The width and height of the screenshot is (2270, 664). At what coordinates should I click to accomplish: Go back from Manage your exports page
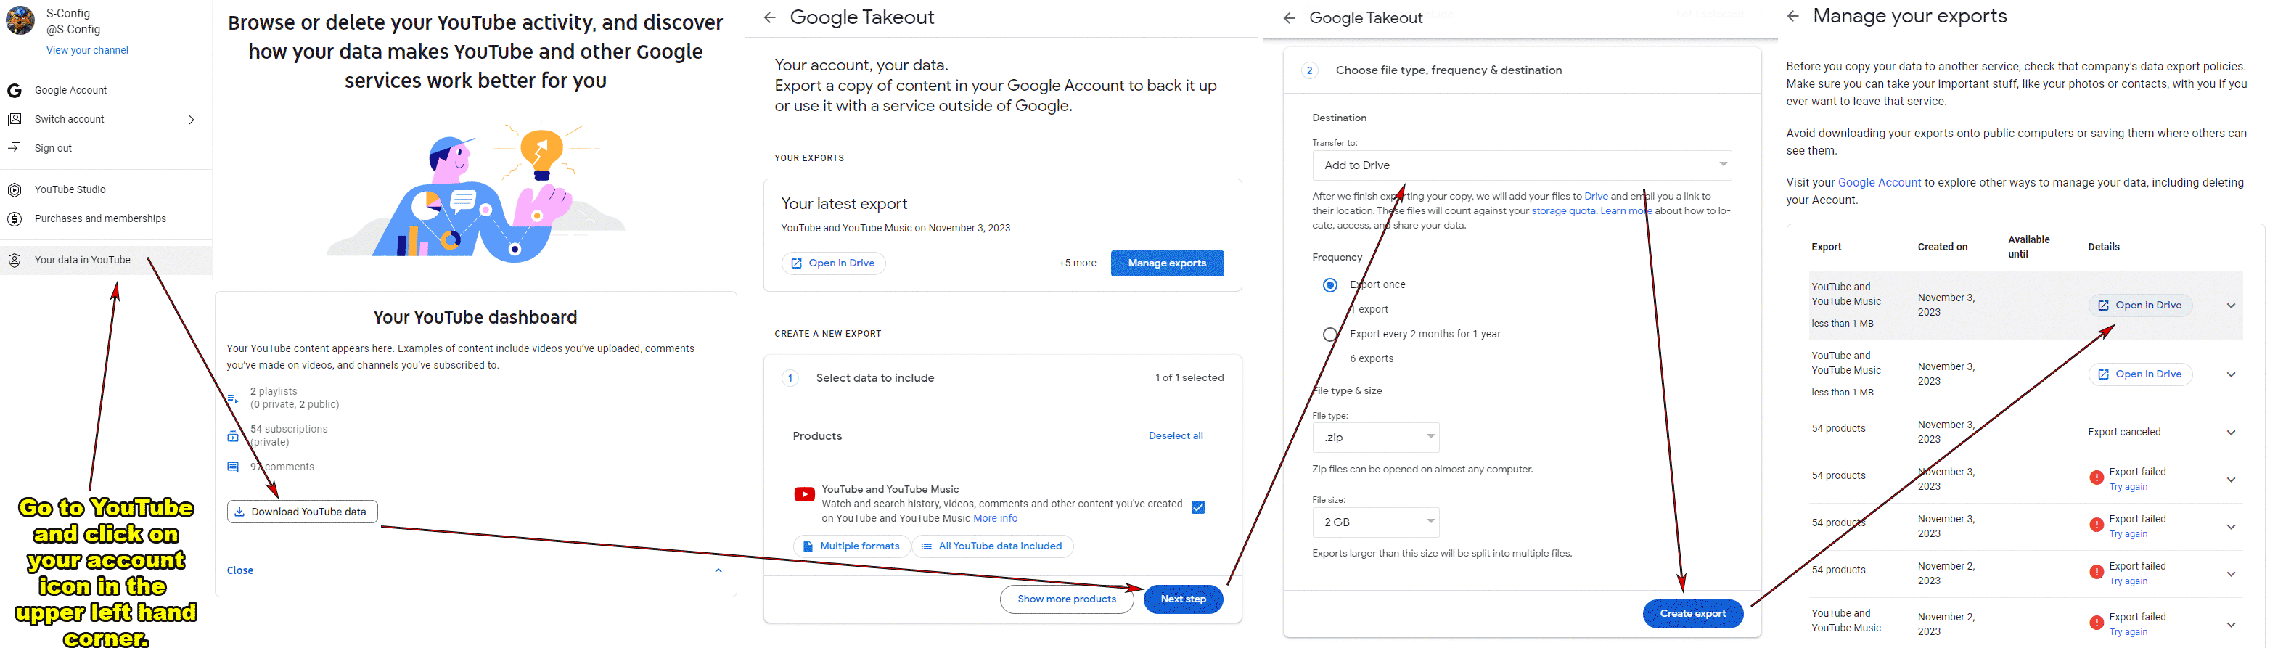pyautogui.click(x=1792, y=16)
